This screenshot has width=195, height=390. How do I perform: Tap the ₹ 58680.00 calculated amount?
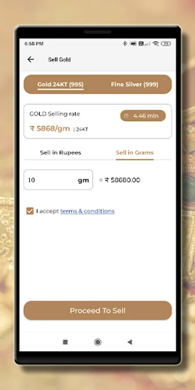[x=122, y=180]
